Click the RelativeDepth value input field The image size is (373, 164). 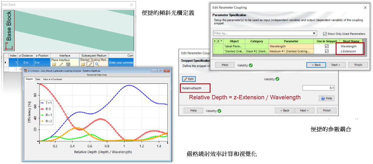click(x=319, y=88)
